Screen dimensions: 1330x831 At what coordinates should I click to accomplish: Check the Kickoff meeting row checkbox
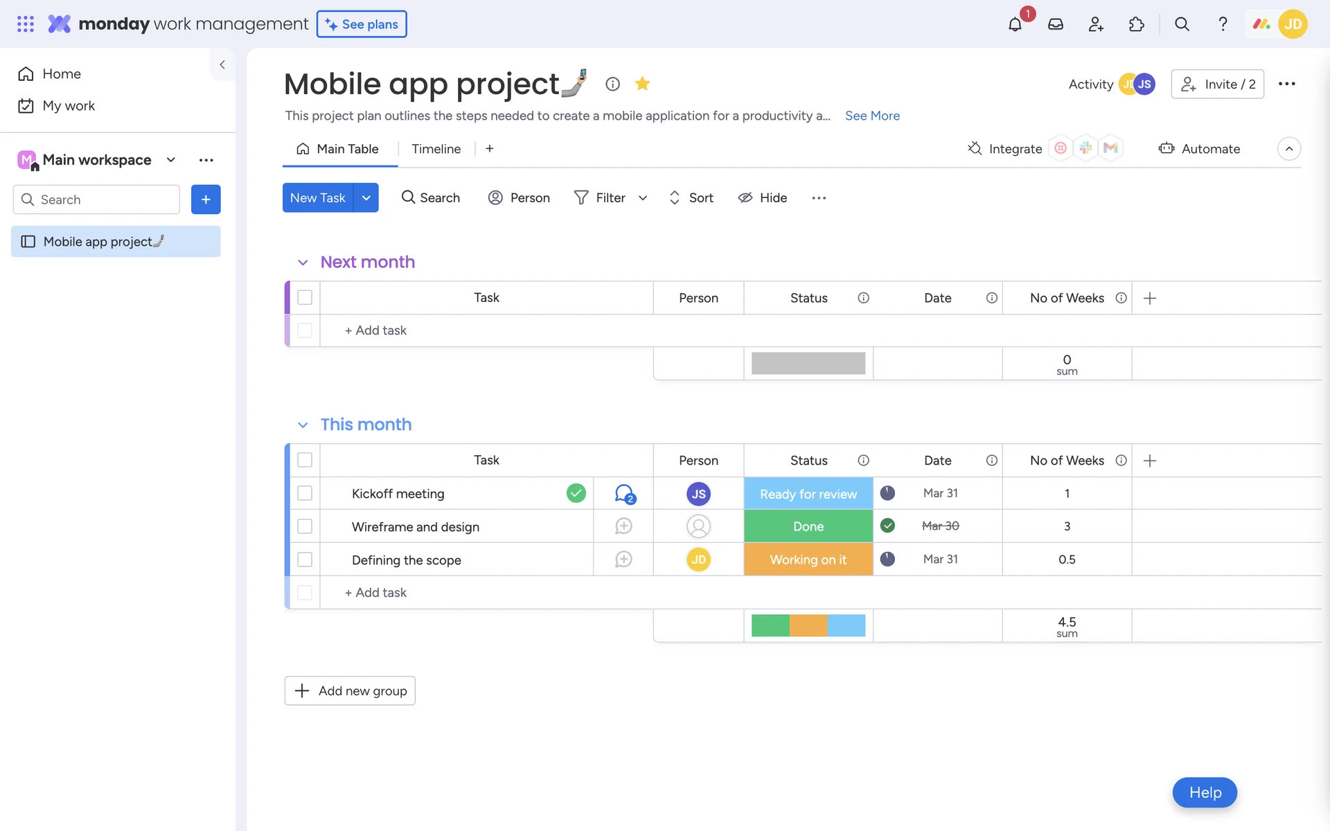pos(305,493)
